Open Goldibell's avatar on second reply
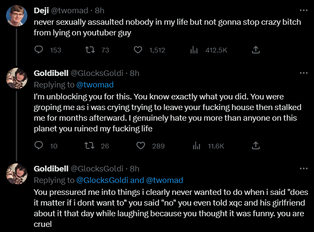314x232 pixels. 17,174
